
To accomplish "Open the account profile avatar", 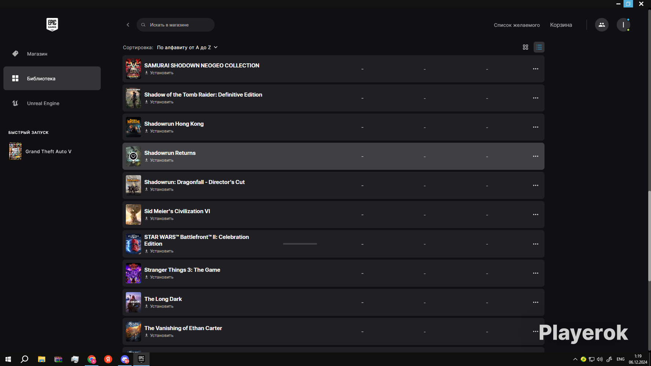I will [x=623, y=25].
